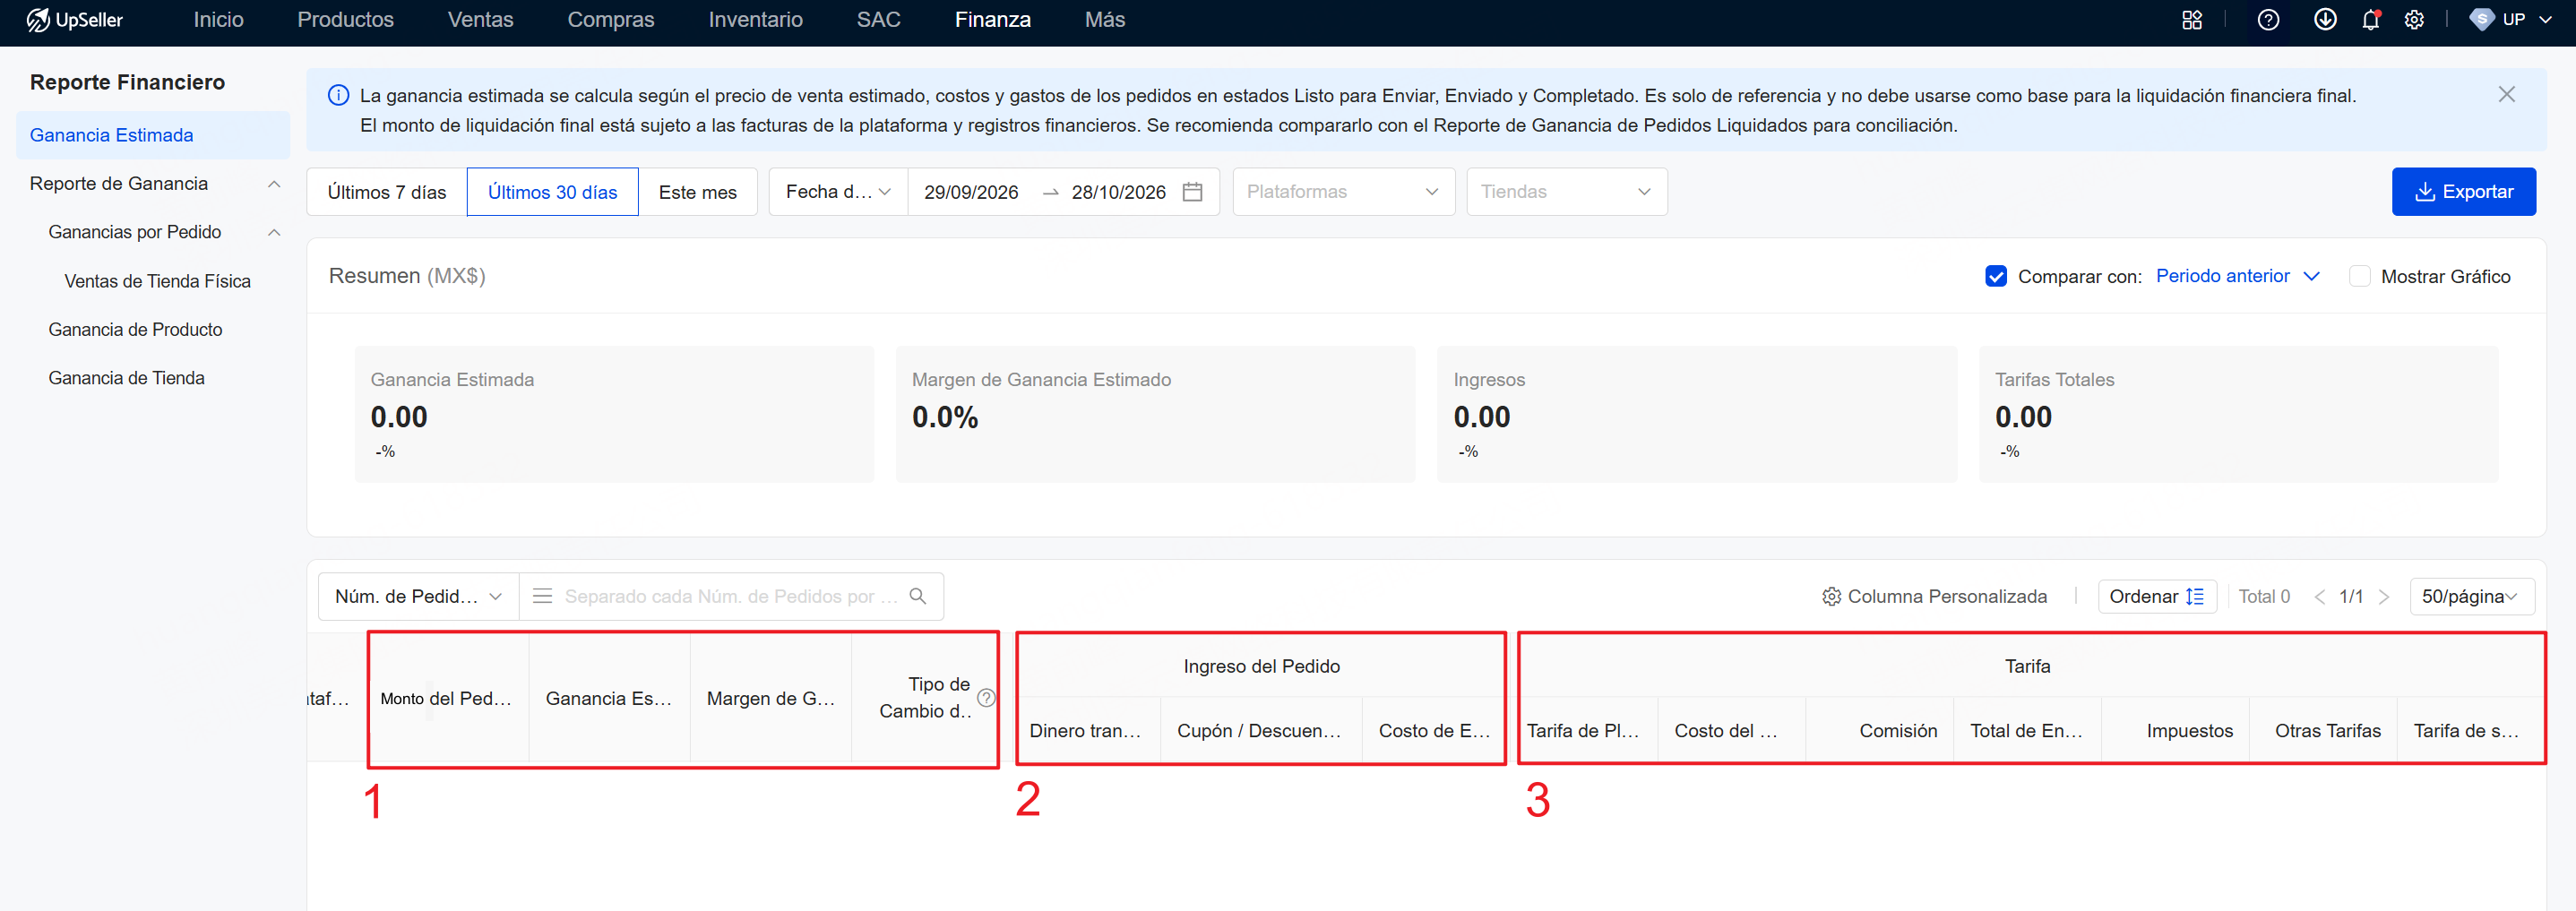Open the download center icon
2576x911 pixels.
[2325, 20]
